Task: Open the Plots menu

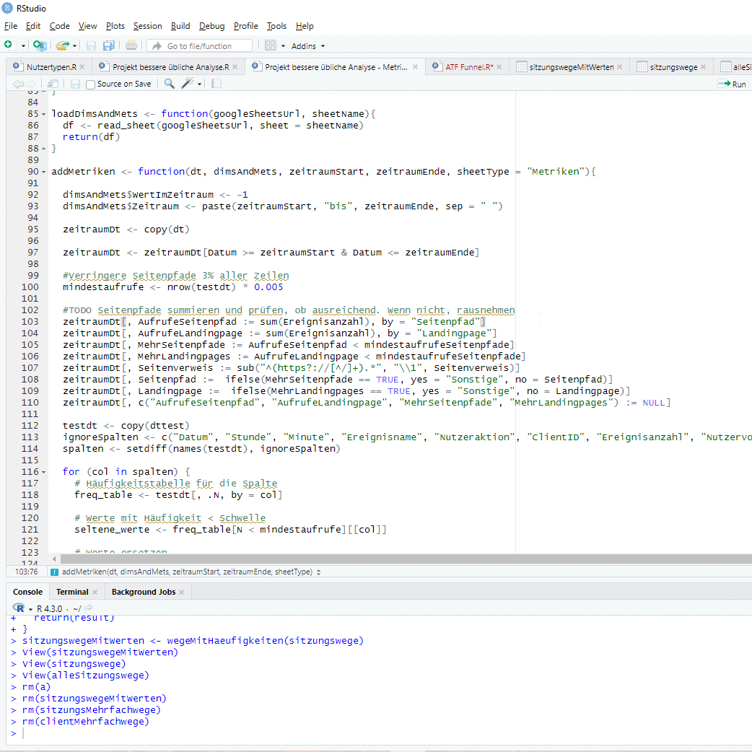Action: click(115, 26)
